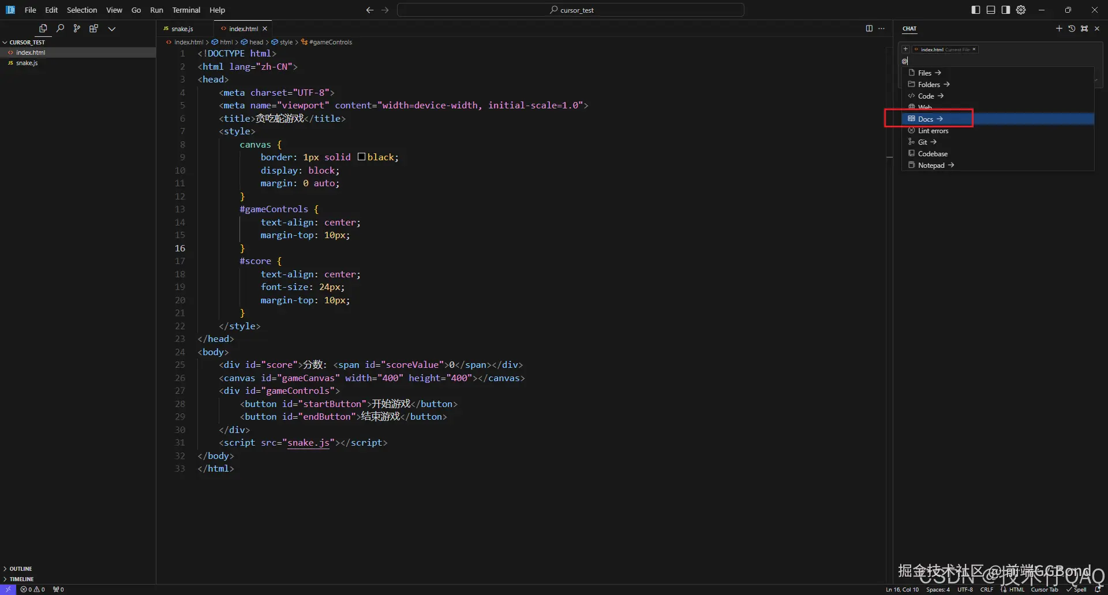Viewport: 1108px width, 595px height.
Task: Open the settings gear in the title bar
Action: point(1021,10)
